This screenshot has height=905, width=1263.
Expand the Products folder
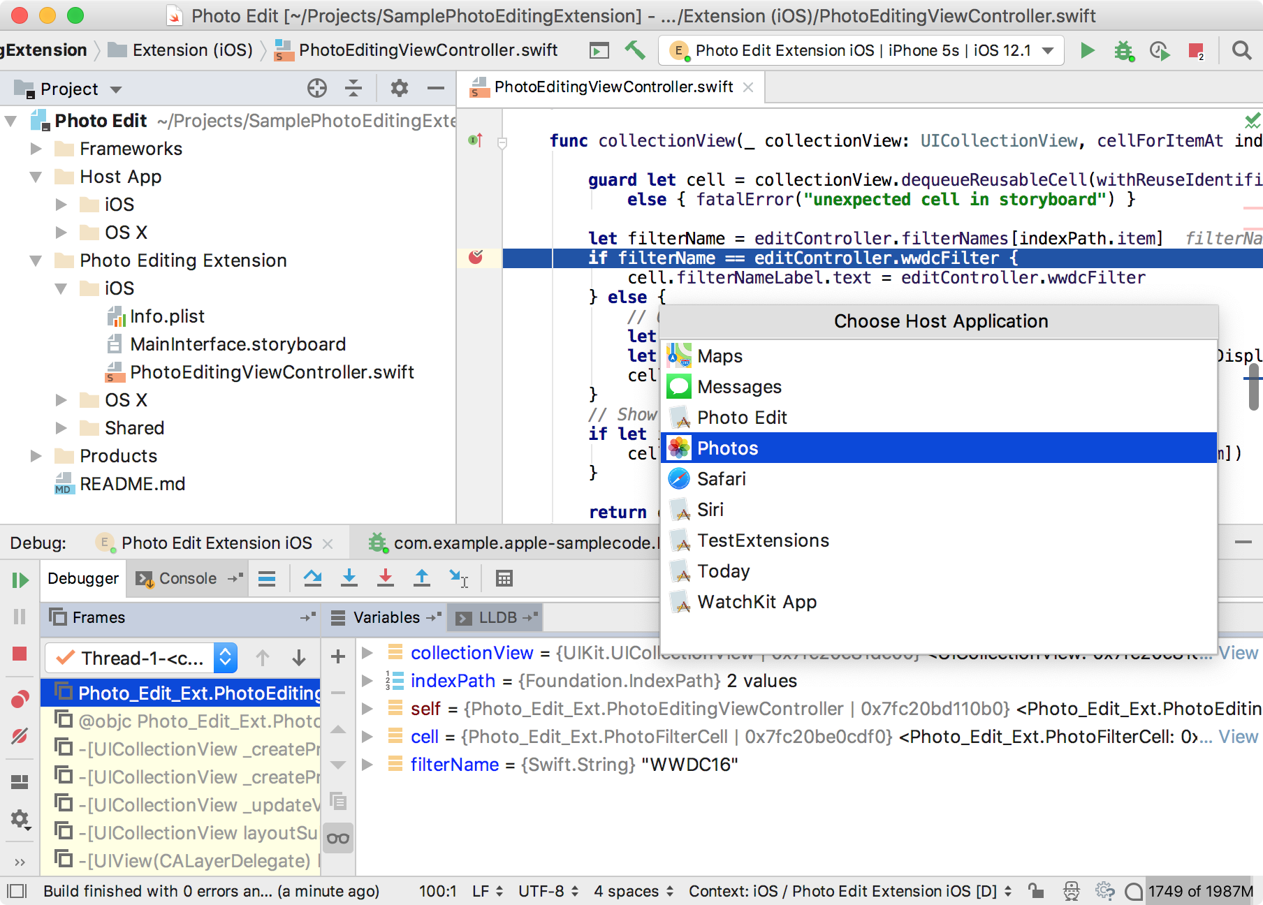tap(36, 456)
